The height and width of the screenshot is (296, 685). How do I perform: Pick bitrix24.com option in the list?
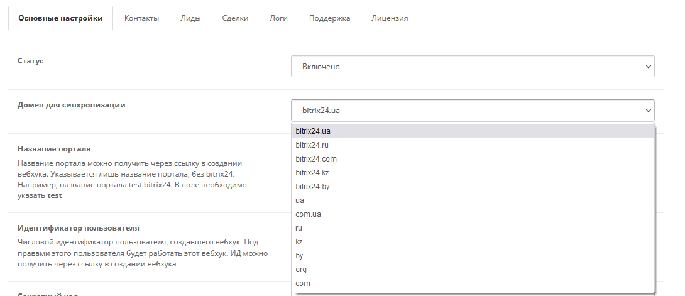tap(473, 159)
